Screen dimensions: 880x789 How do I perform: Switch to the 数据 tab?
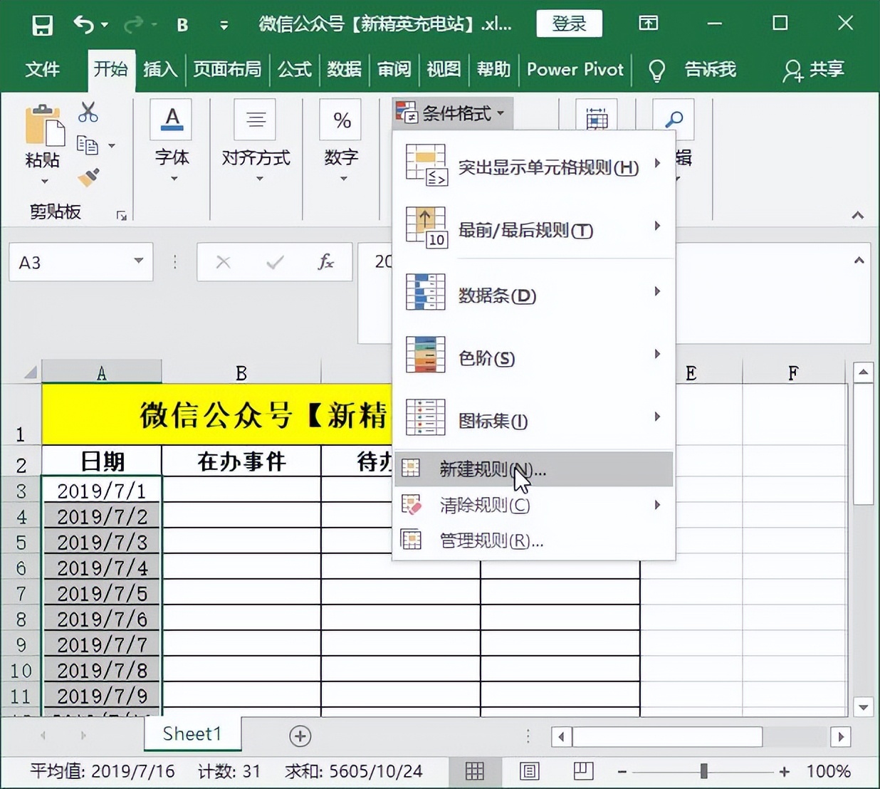pos(345,69)
